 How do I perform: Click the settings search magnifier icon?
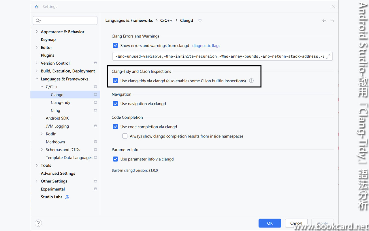pos(38,21)
